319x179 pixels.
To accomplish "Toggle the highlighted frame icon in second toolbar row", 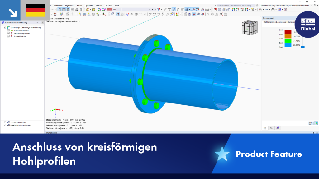I will (x=118, y=14).
